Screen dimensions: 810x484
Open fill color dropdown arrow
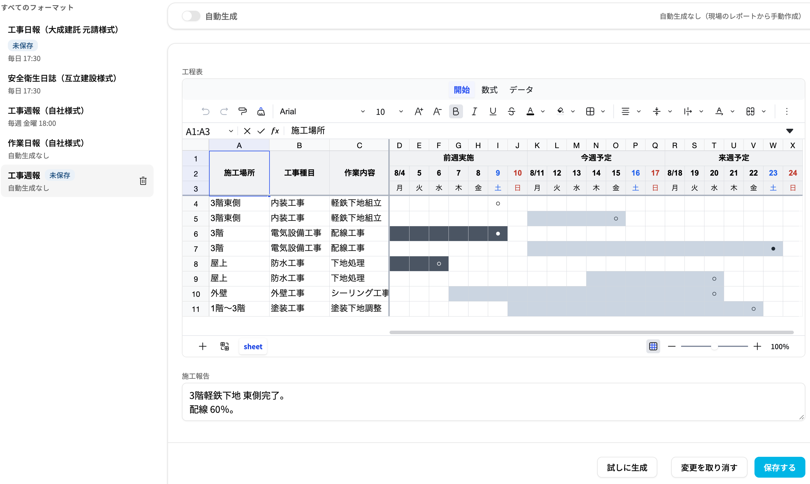tap(573, 112)
